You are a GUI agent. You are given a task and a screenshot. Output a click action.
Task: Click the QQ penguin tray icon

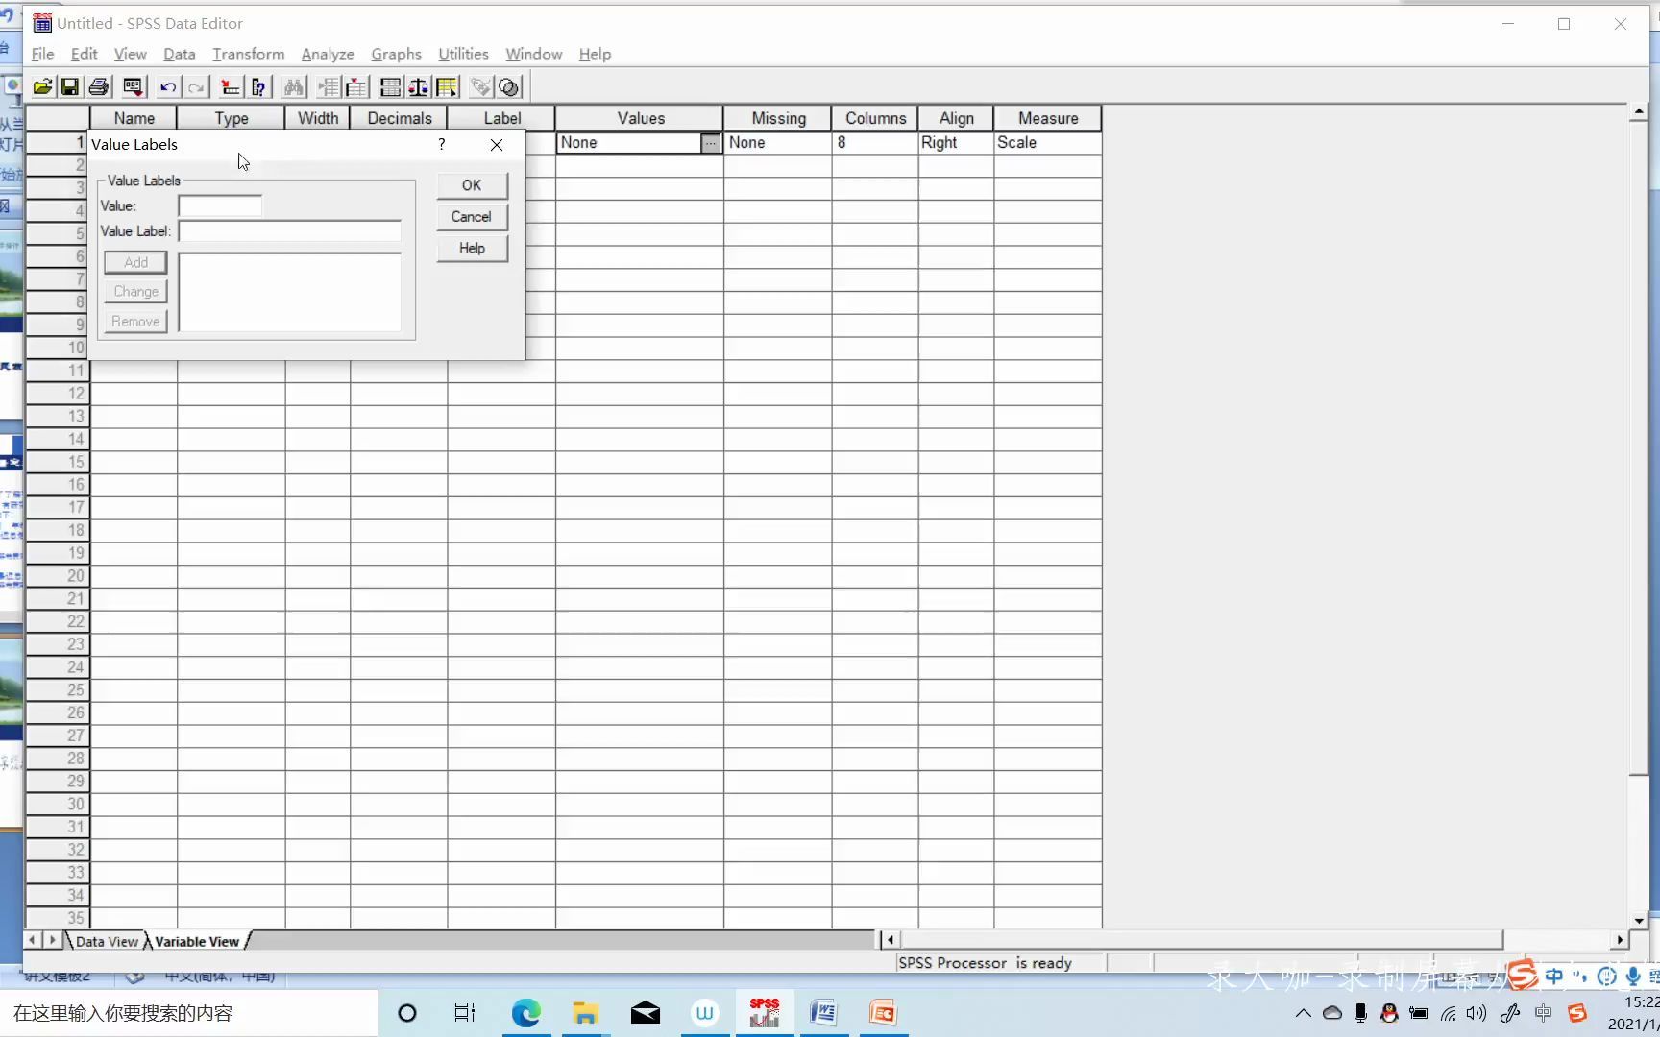pyautogui.click(x=1389, y=1013)
